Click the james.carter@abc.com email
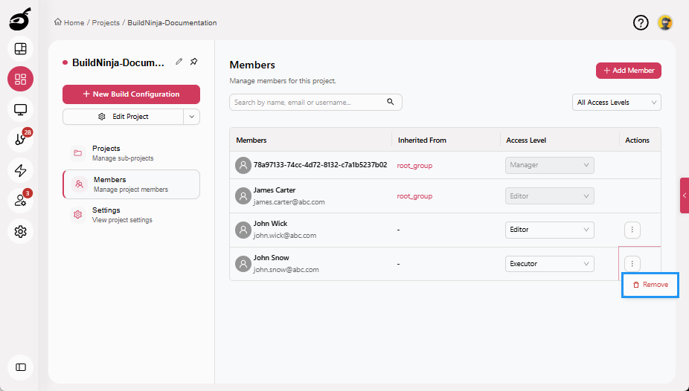This screenshot has width=689, height=391. 289,202
